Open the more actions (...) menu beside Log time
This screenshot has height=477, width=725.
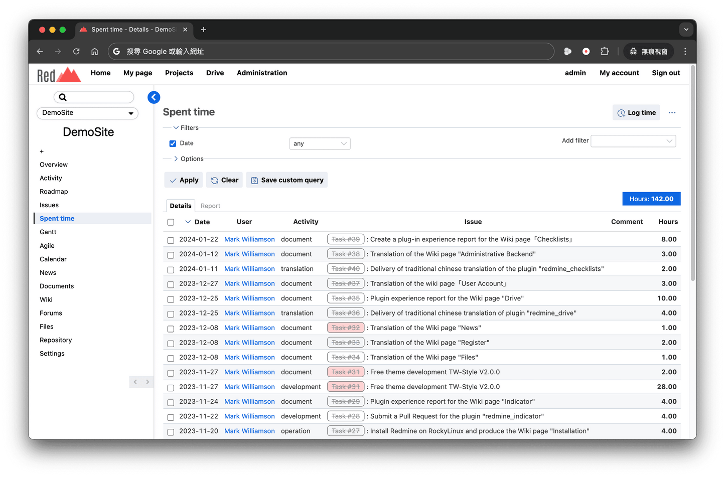[x=672, y=112]
